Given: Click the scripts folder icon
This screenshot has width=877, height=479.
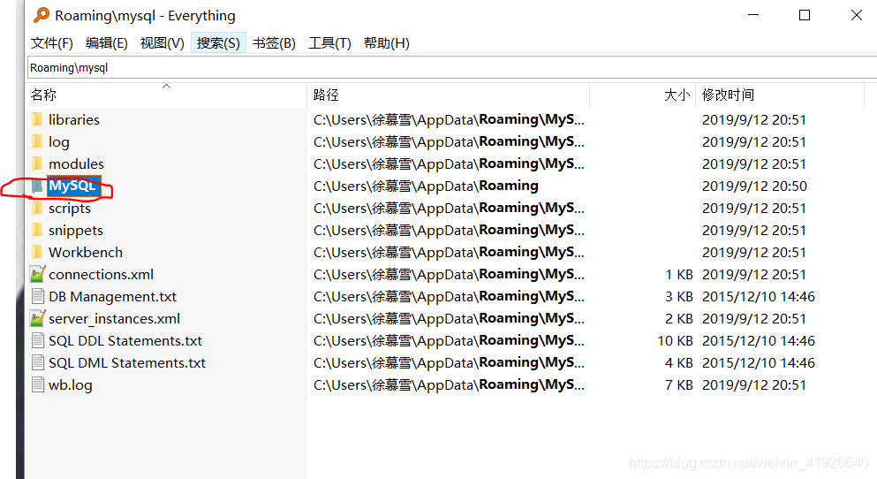Looking at the screenshot, I should point(37,209).
